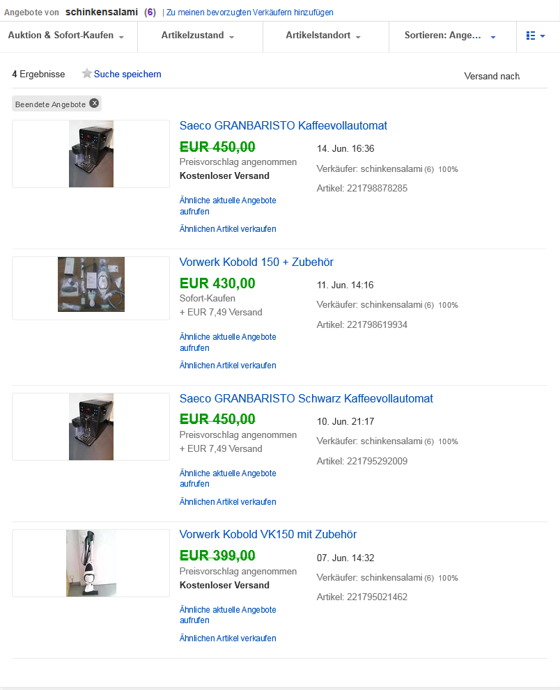Open the Artikelzustand filter dropdown

[x=198, y=36]
